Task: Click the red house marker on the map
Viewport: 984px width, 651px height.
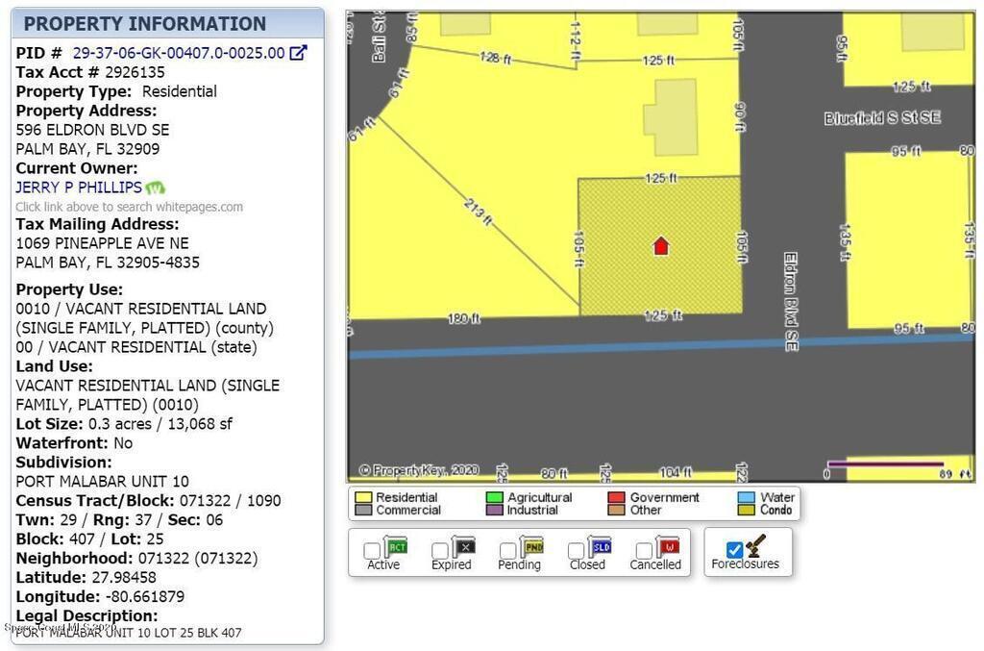Action: [660, 246]
